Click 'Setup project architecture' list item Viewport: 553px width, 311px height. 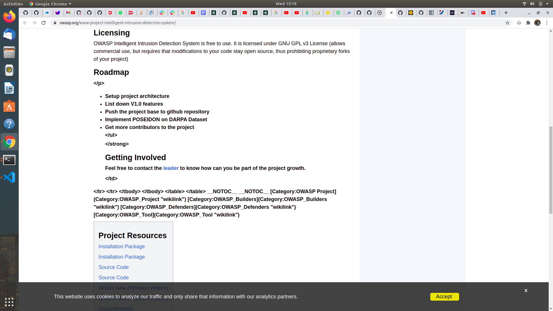[137, 96]
